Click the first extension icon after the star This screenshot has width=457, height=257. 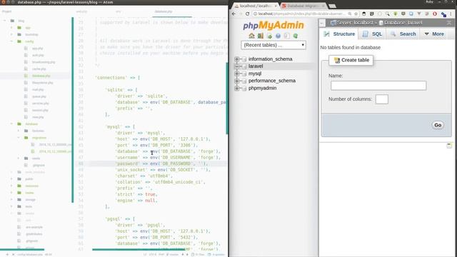click(363, 14)
